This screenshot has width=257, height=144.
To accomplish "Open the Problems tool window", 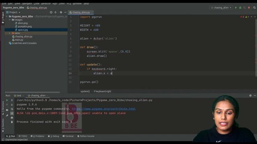I will pos(37,136).
